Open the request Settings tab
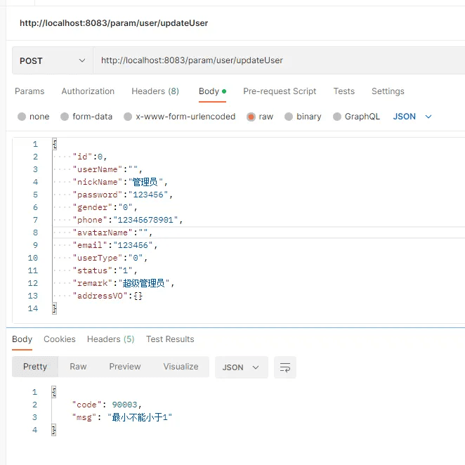The image size is (465, 465). [388, 91]
